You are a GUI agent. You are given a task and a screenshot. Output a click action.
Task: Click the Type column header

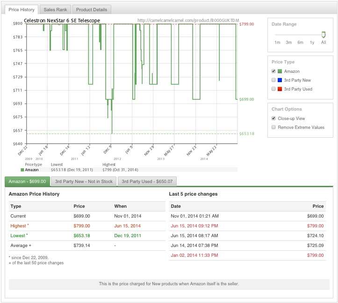pyautogui.click(x=16, y=206)
